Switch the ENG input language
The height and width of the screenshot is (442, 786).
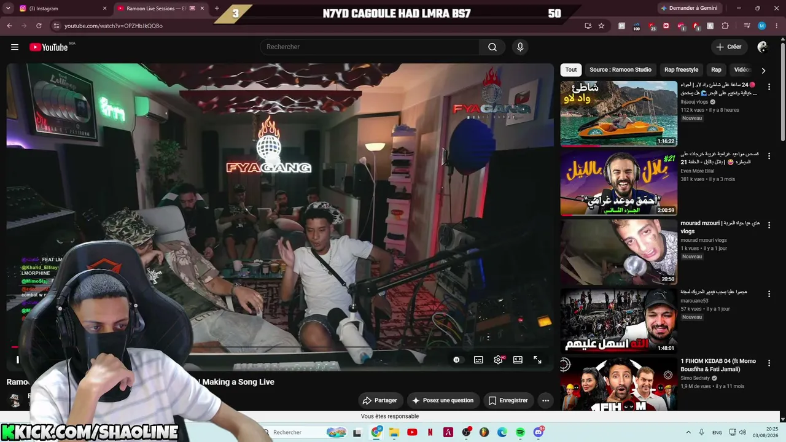(717, 433)
